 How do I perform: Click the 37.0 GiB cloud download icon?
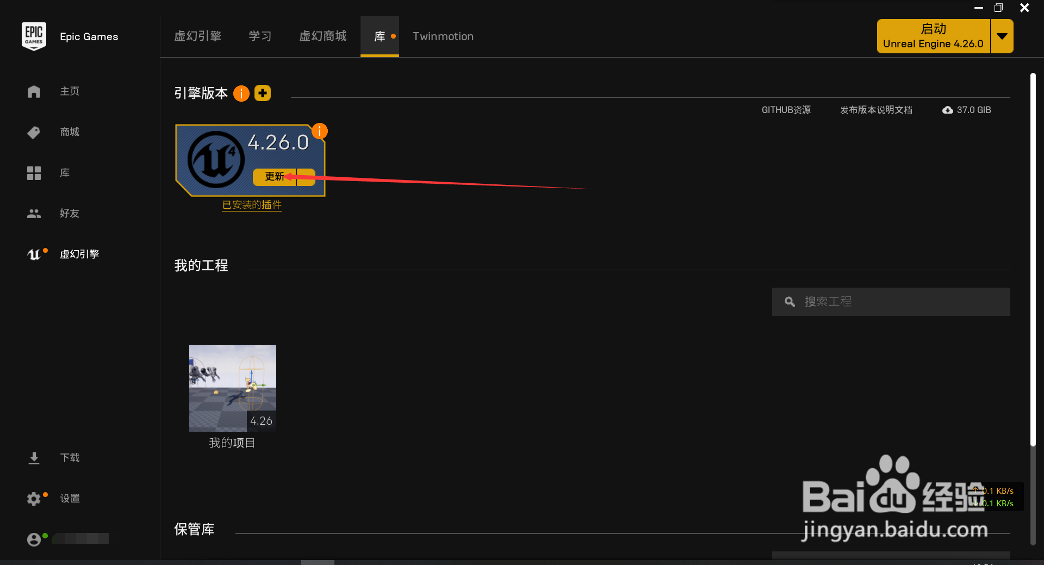(x=948, y=110)
